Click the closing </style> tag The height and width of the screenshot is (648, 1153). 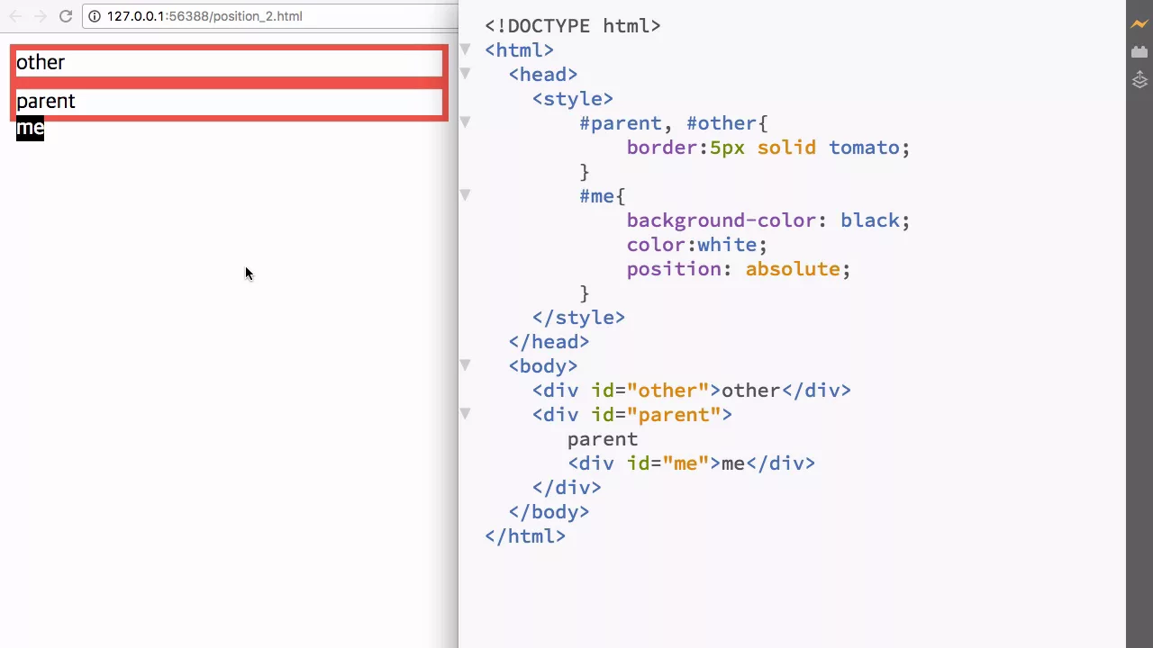point(578,318)
